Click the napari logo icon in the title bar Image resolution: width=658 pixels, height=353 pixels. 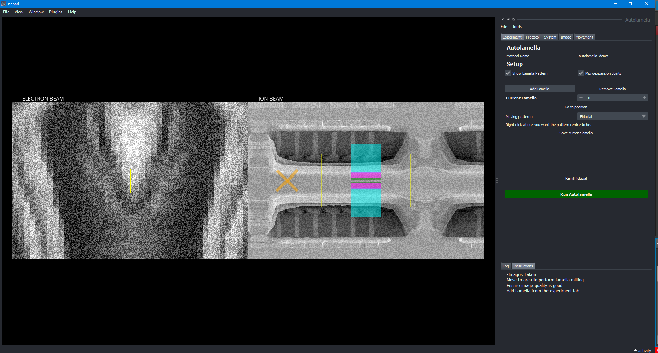[x=3, y=4]
